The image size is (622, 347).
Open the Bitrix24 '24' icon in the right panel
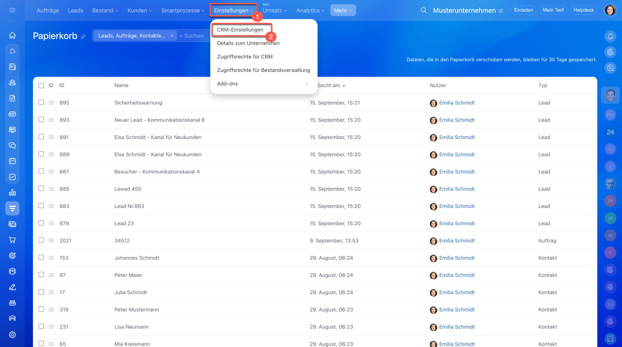[610, 132]
